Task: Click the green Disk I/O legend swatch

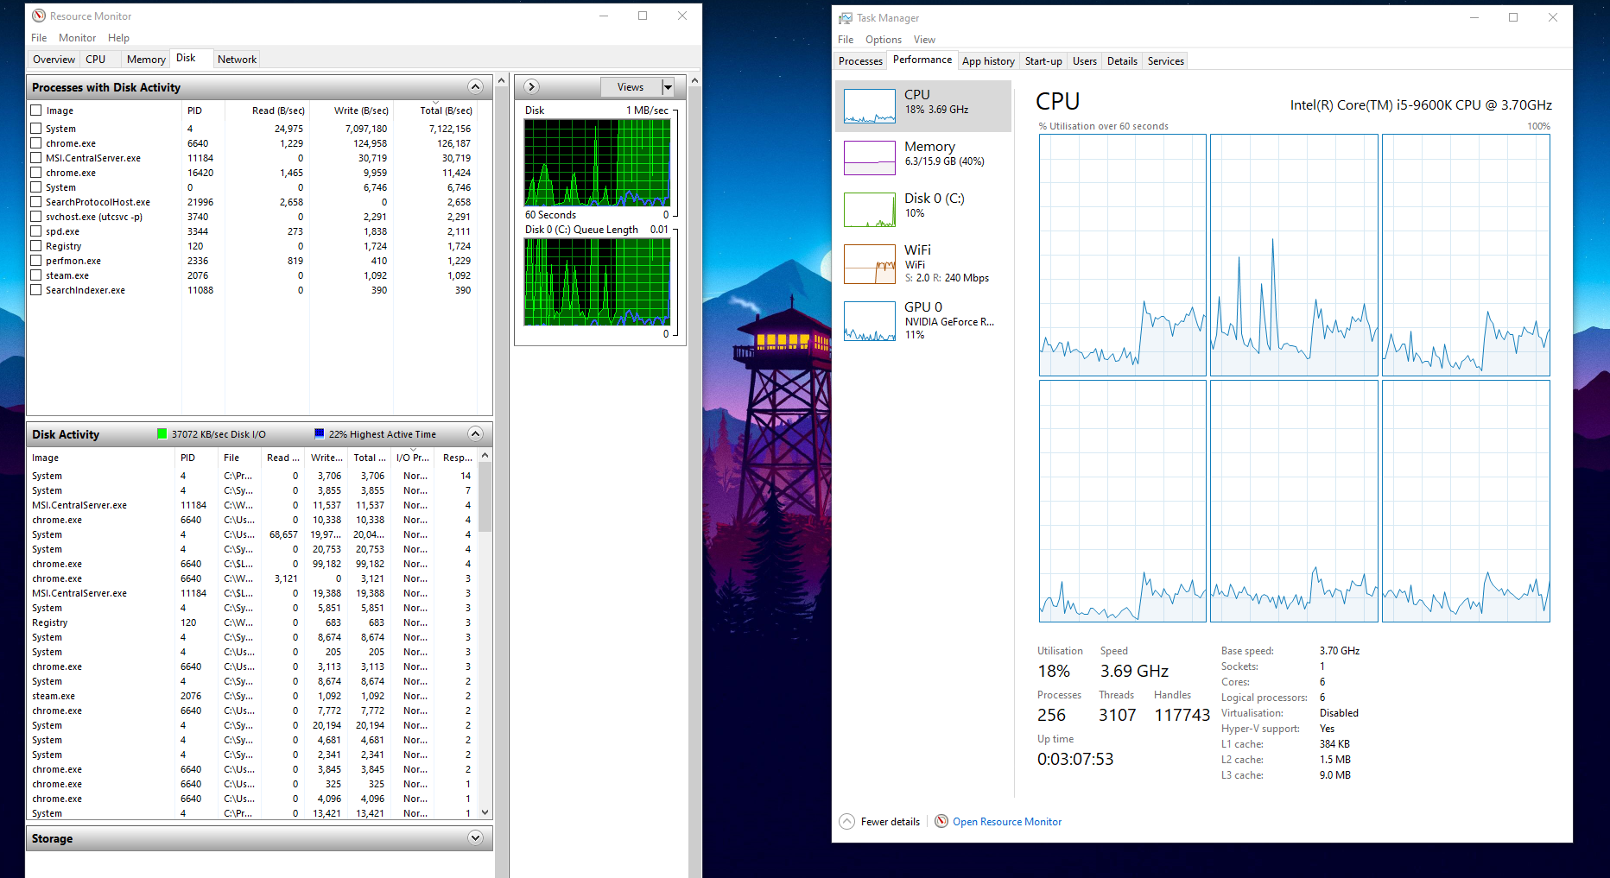Action: click(162, 433)
